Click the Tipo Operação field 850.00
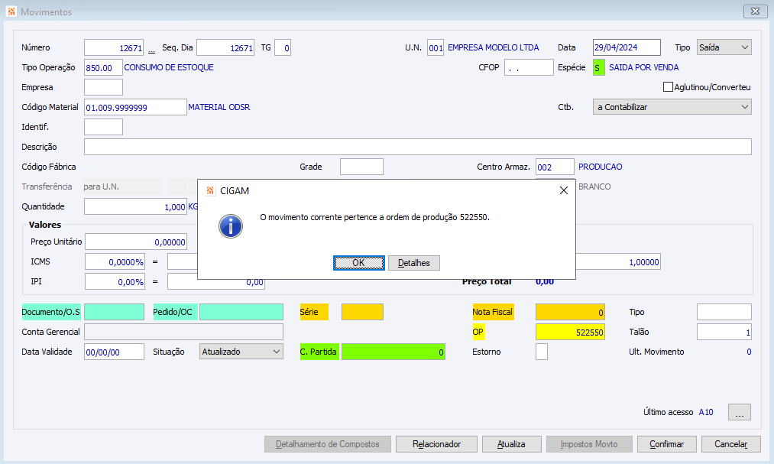This screenshot has height=464, width=774. (103, 67)
